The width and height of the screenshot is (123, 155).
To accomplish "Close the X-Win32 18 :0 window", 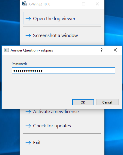I will (x=97, y=4).
